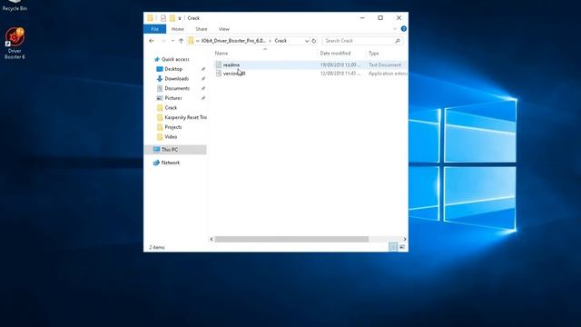The width and height of the screenshot is (581, 327).
Task: Click the folder icon in title bar
Action: 150,18
